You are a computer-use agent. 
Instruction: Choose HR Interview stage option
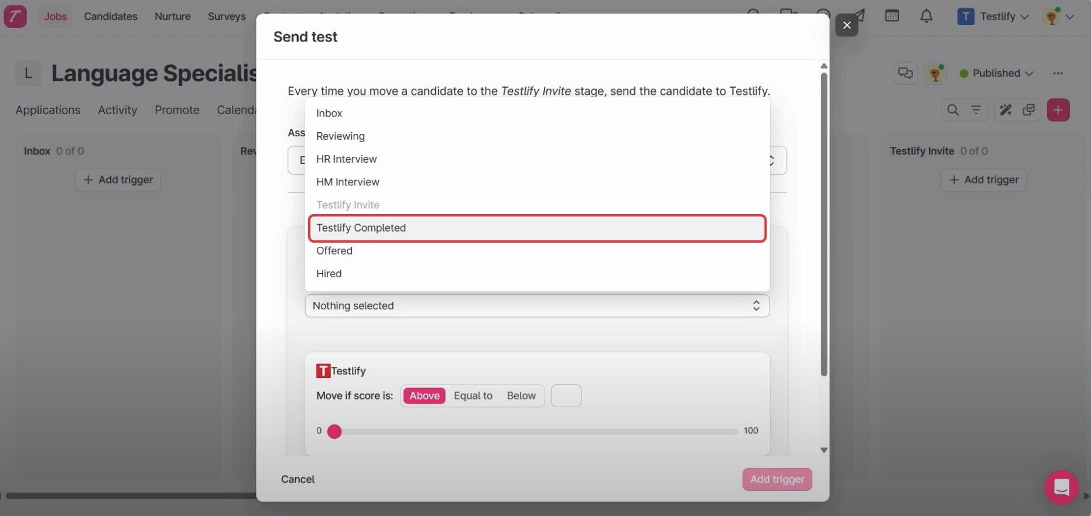point(537,159)
